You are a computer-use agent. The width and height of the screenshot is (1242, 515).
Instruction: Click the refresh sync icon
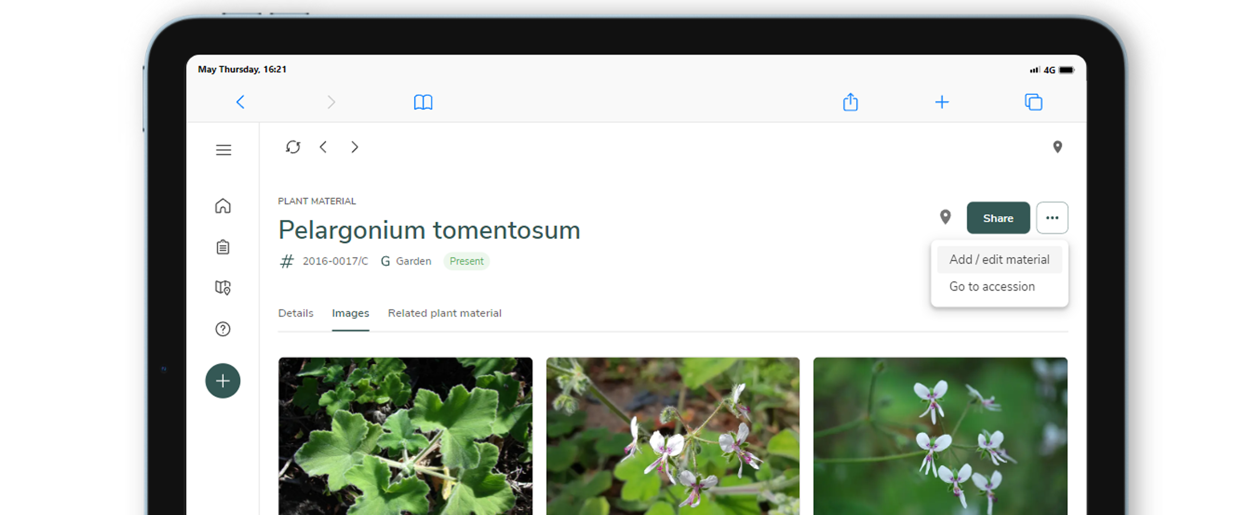click(293, 147)
